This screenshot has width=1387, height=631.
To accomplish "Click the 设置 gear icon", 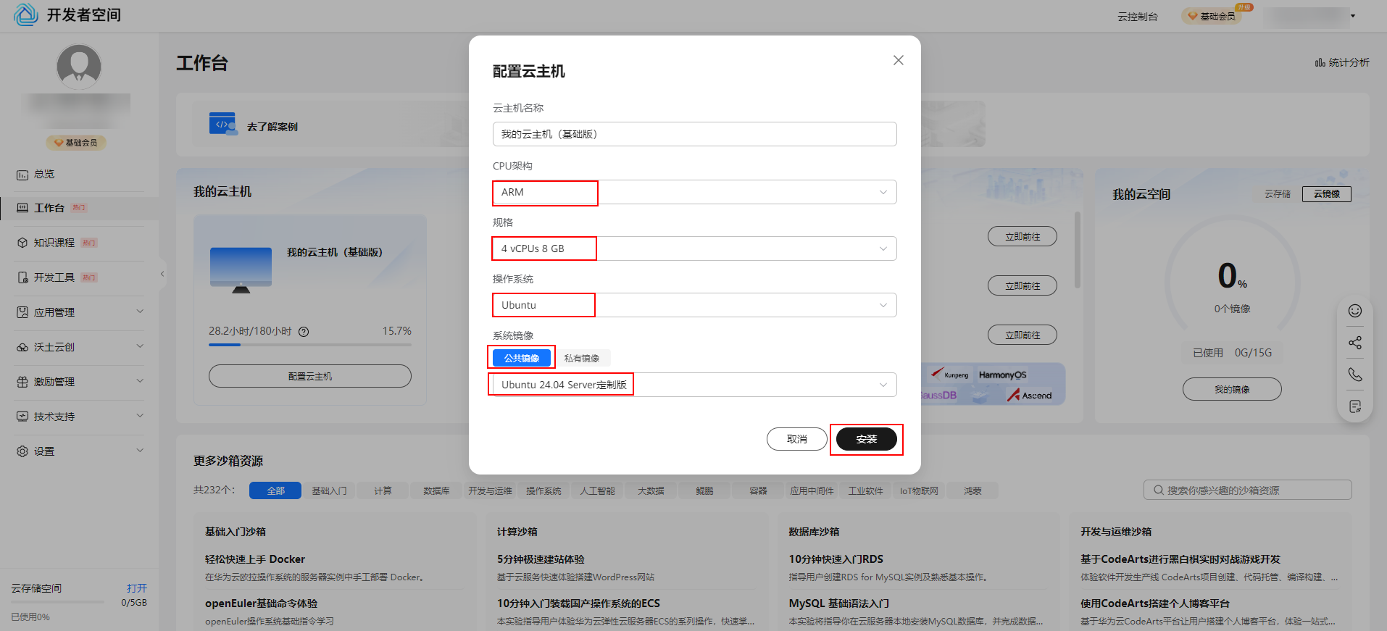I will [x=22, y=451].
